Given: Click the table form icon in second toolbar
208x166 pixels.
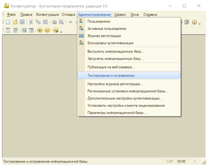Looking at the screenshot, I should click(31, 31).
